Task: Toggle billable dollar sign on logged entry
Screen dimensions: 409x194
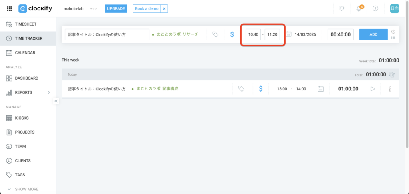Action: click(261, 89)
